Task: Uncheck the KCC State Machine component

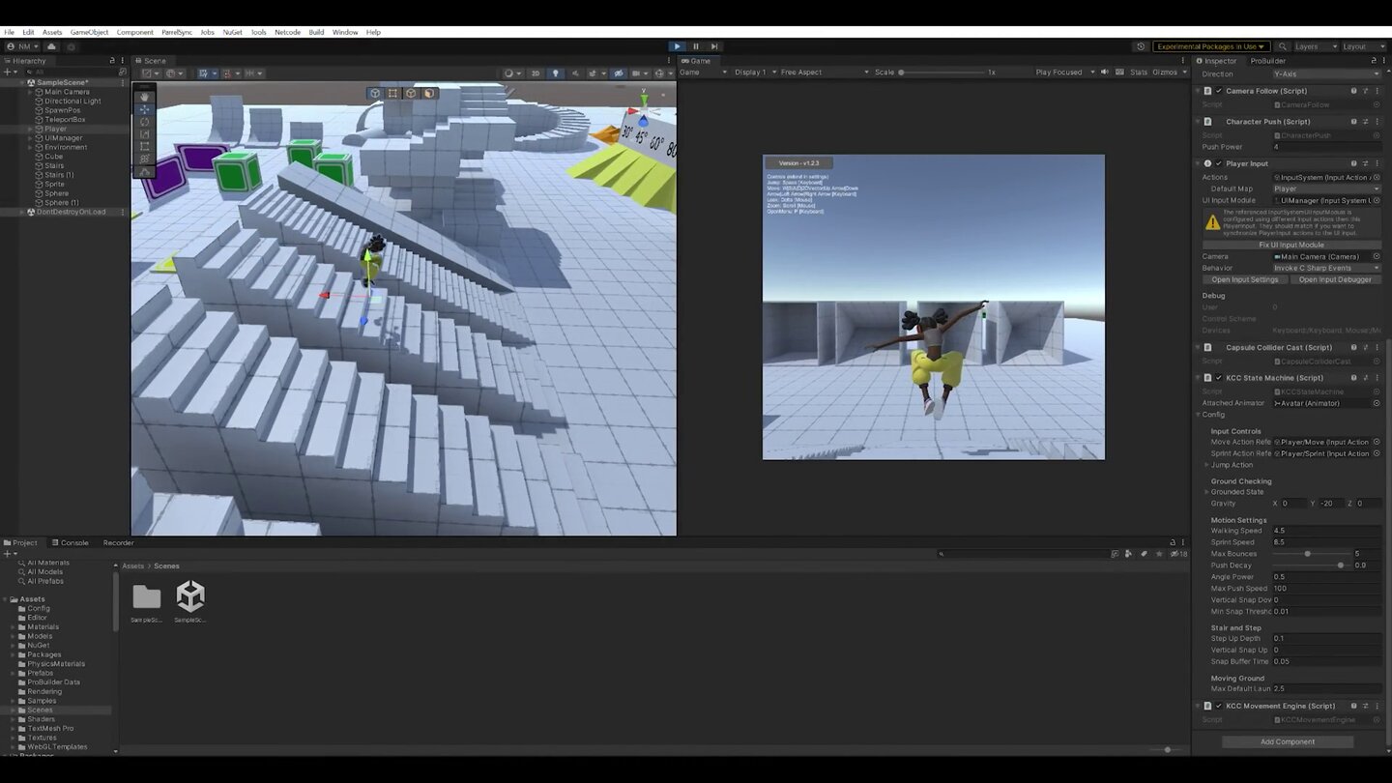Action: click(1218, 378)
